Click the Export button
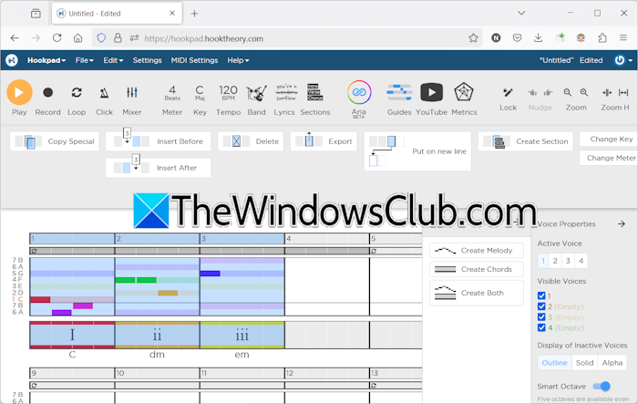638x404 pixels. click(x=324, y=141)
